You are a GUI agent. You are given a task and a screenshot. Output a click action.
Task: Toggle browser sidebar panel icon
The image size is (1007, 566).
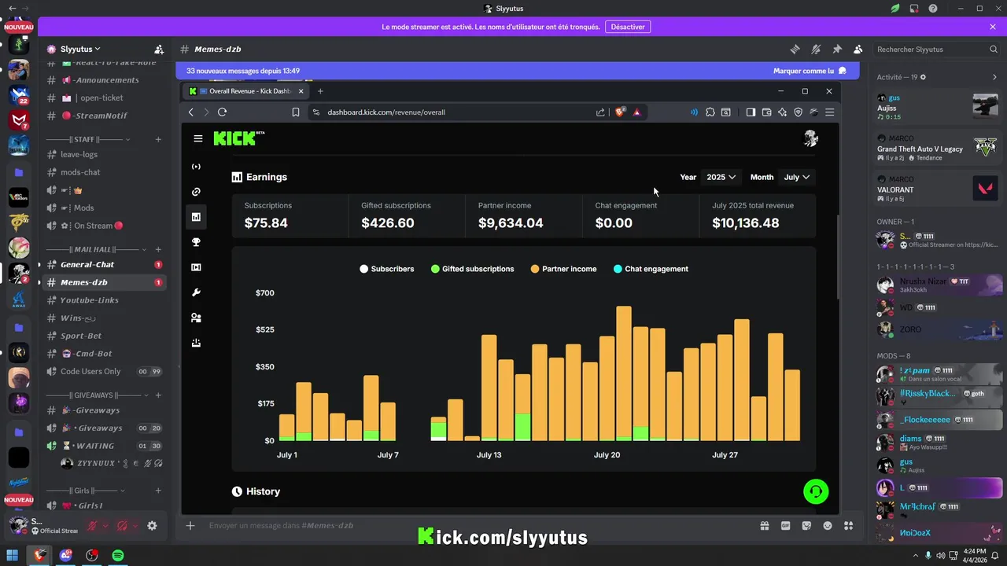[751, 112]
